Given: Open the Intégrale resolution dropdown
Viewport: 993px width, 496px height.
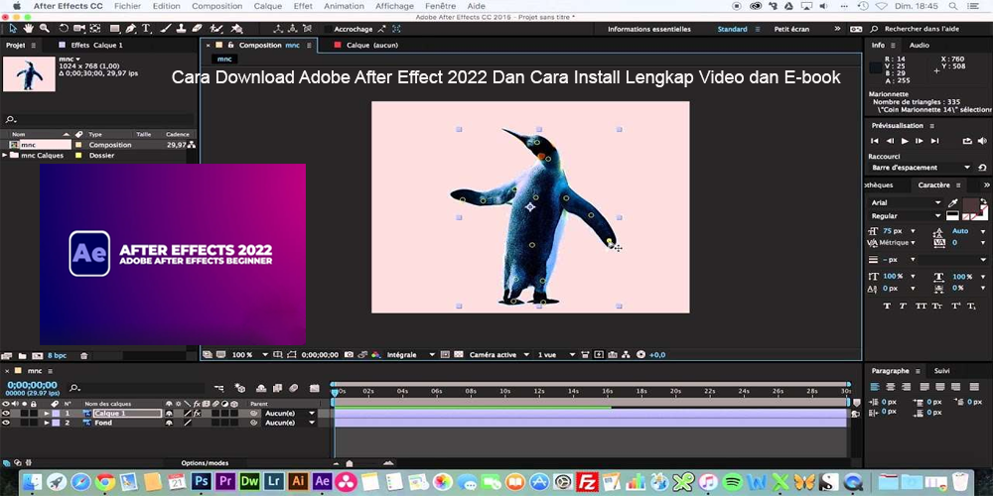Looking at the screenshot, I should 411,355.
